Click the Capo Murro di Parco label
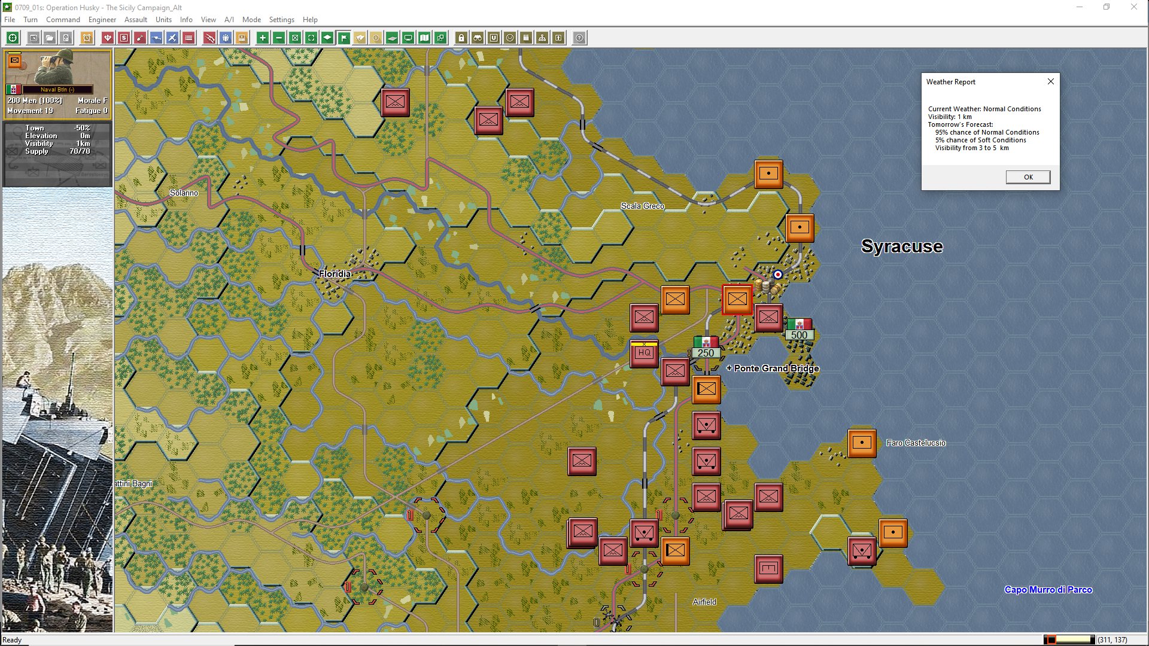 1048,590
